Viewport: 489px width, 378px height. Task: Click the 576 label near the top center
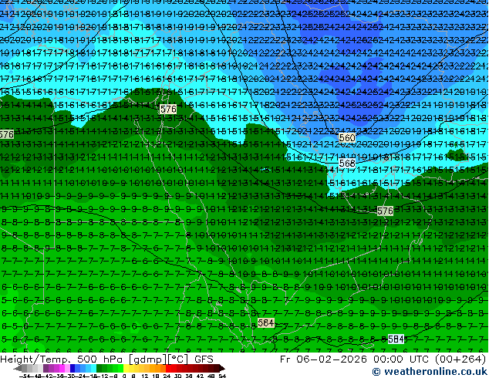click(x=168, y=110)
